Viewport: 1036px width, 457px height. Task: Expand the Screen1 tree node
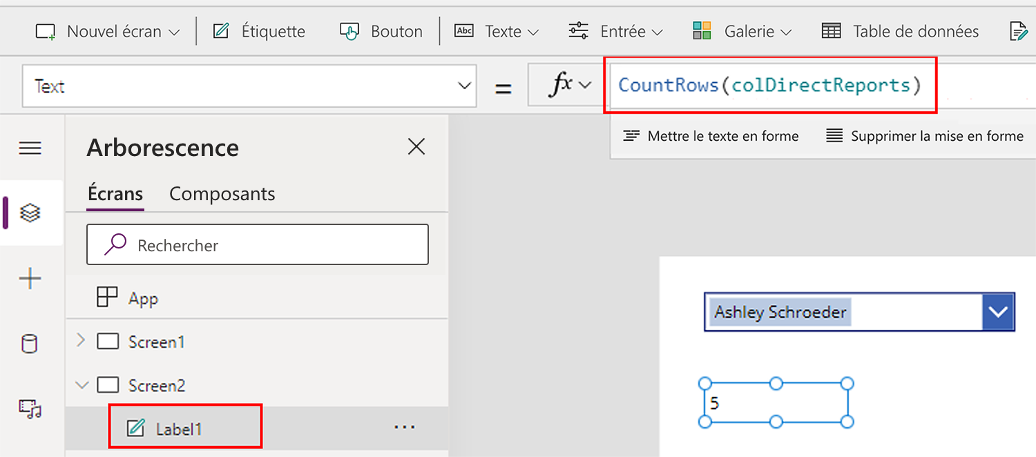[x=79, y=341]
